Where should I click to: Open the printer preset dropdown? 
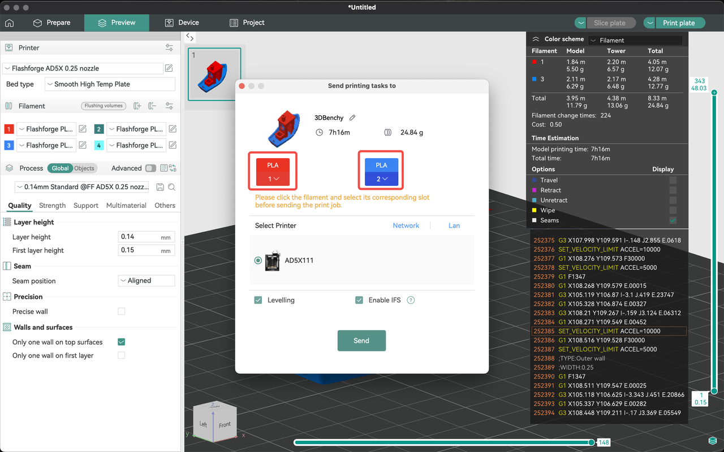pyautogui.click(x=83, y=68)
